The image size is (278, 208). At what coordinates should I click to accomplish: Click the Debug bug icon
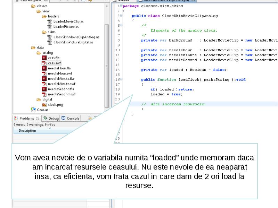tap(45, 118)
